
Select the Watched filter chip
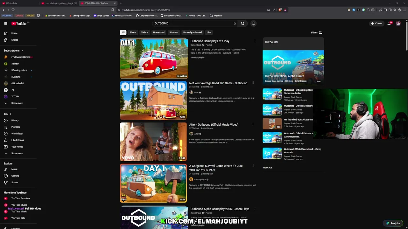point(174,32)
